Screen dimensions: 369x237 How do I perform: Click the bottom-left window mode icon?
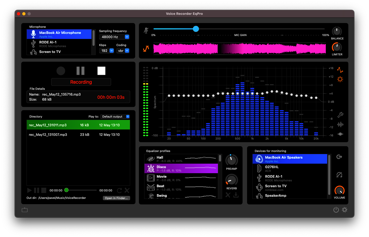pyautogui.click(x=25, y=210)
